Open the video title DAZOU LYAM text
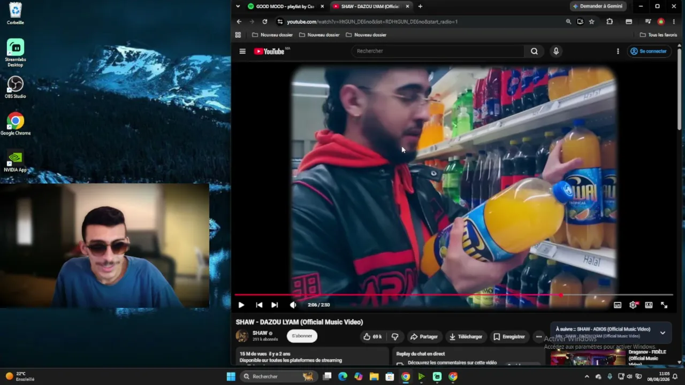685x385 pixels. coord(299,322)
